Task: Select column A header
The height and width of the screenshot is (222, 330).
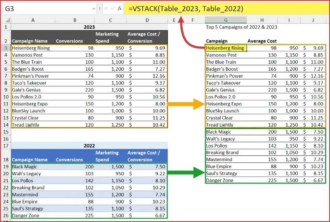Action: click(33, 20)
